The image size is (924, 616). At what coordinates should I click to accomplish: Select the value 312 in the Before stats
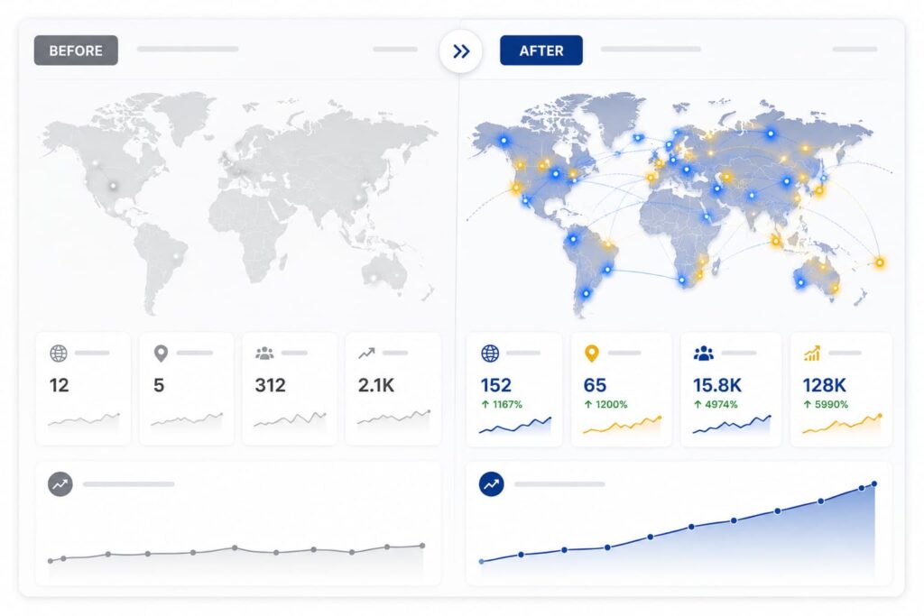(x=270, y=385)
